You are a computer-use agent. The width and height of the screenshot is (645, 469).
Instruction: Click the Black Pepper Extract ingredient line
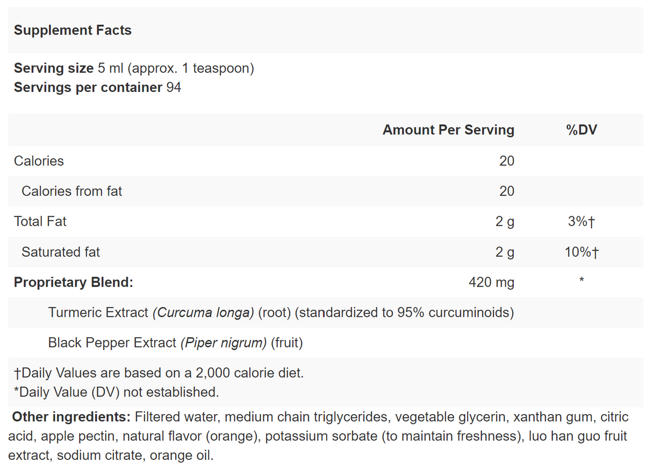tap(175, 342)
